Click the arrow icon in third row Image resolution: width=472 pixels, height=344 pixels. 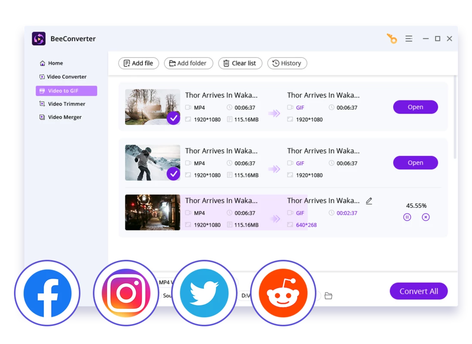tap(274, 219)
